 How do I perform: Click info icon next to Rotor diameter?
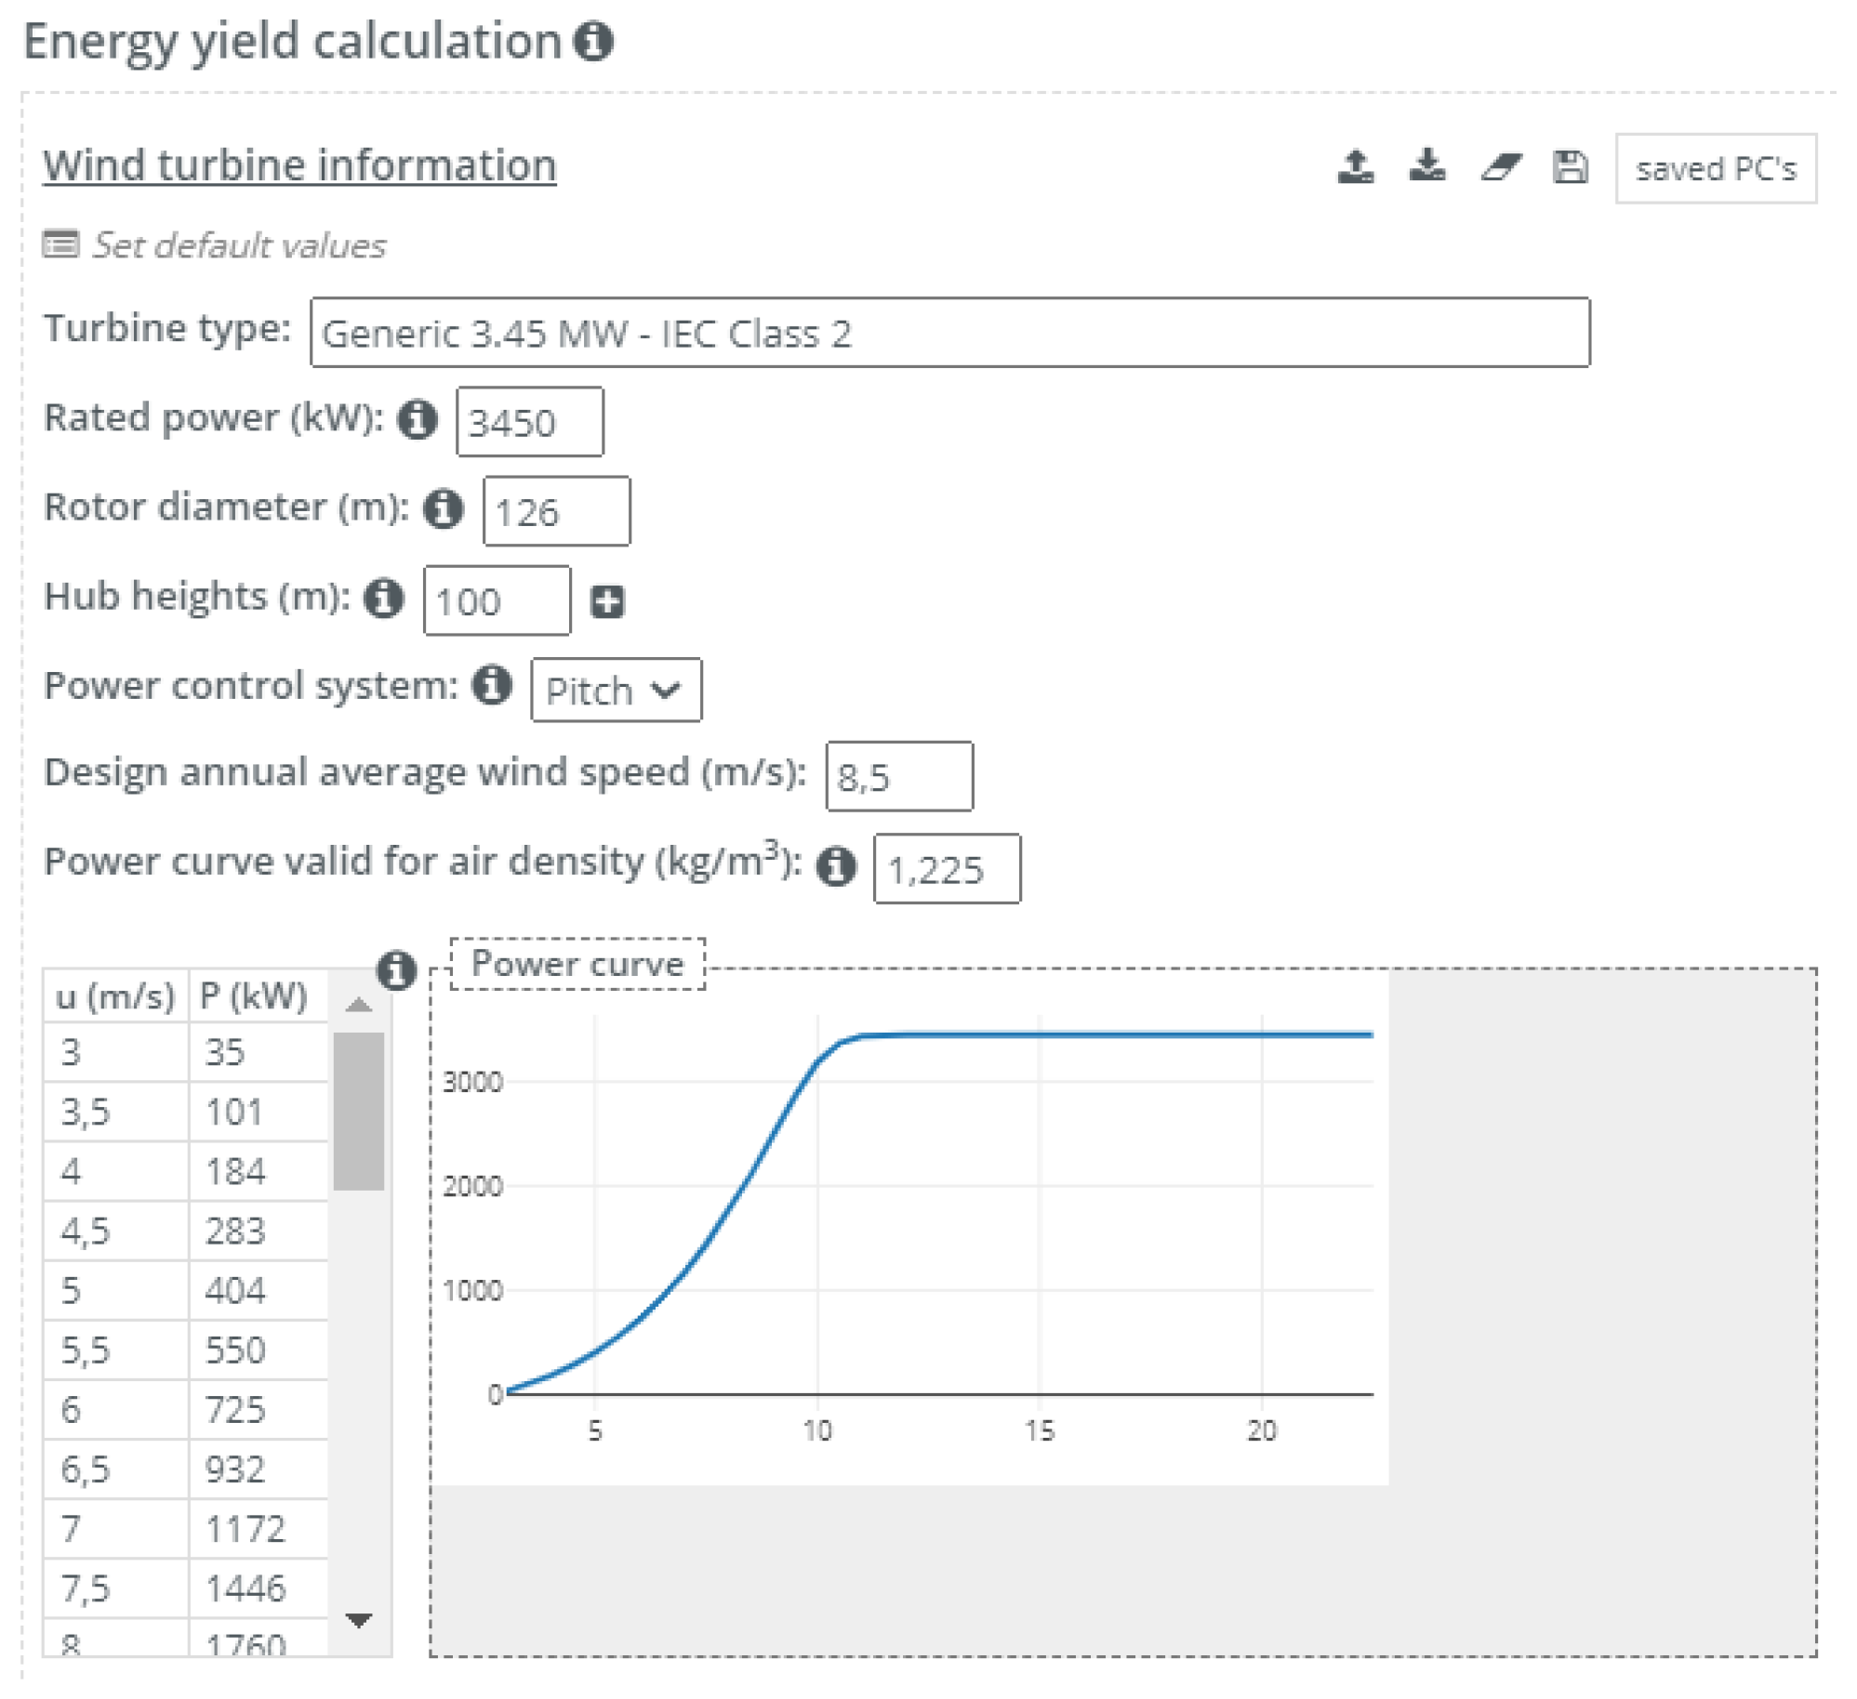[x=443, y=508]
